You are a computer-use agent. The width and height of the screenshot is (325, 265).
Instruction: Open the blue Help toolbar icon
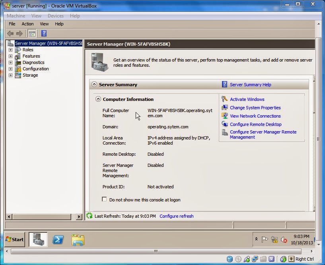click(x=44, y=33)
